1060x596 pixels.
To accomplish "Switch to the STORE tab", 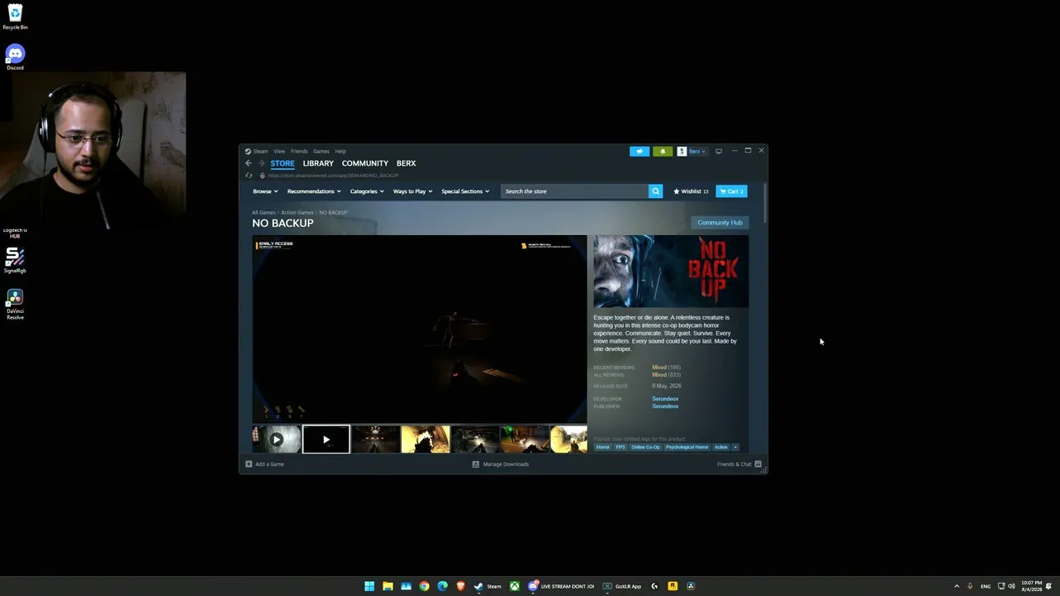I will 282,163.
